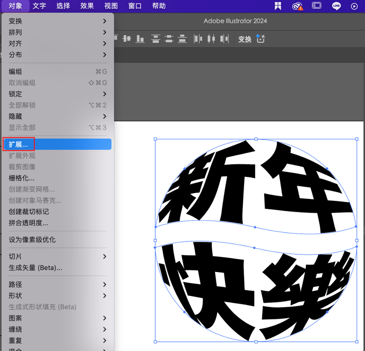Click the 变换 link in control bar
This screenshot has width=365, height=351.
[x=245, y=39]
